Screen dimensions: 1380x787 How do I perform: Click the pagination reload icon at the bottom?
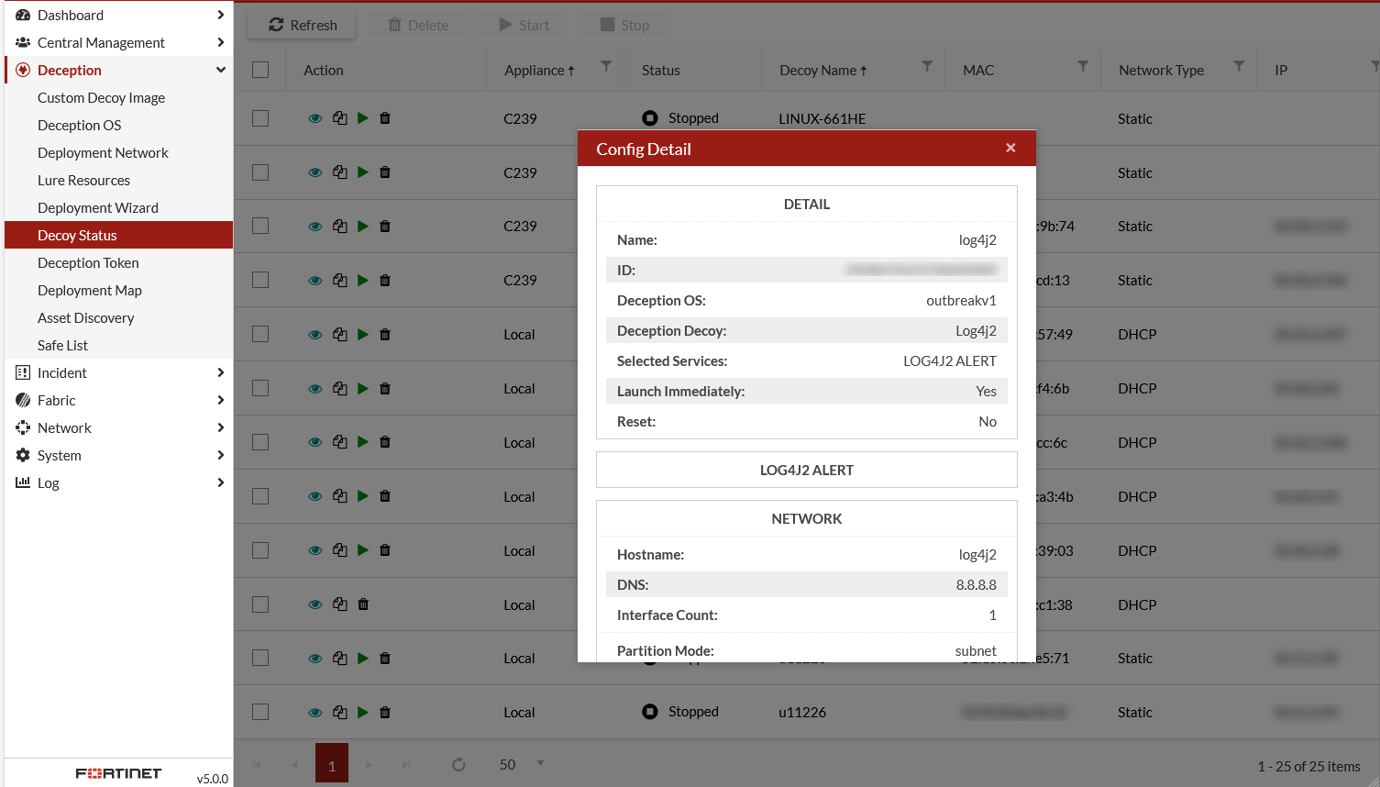click(x=458, y=764)
